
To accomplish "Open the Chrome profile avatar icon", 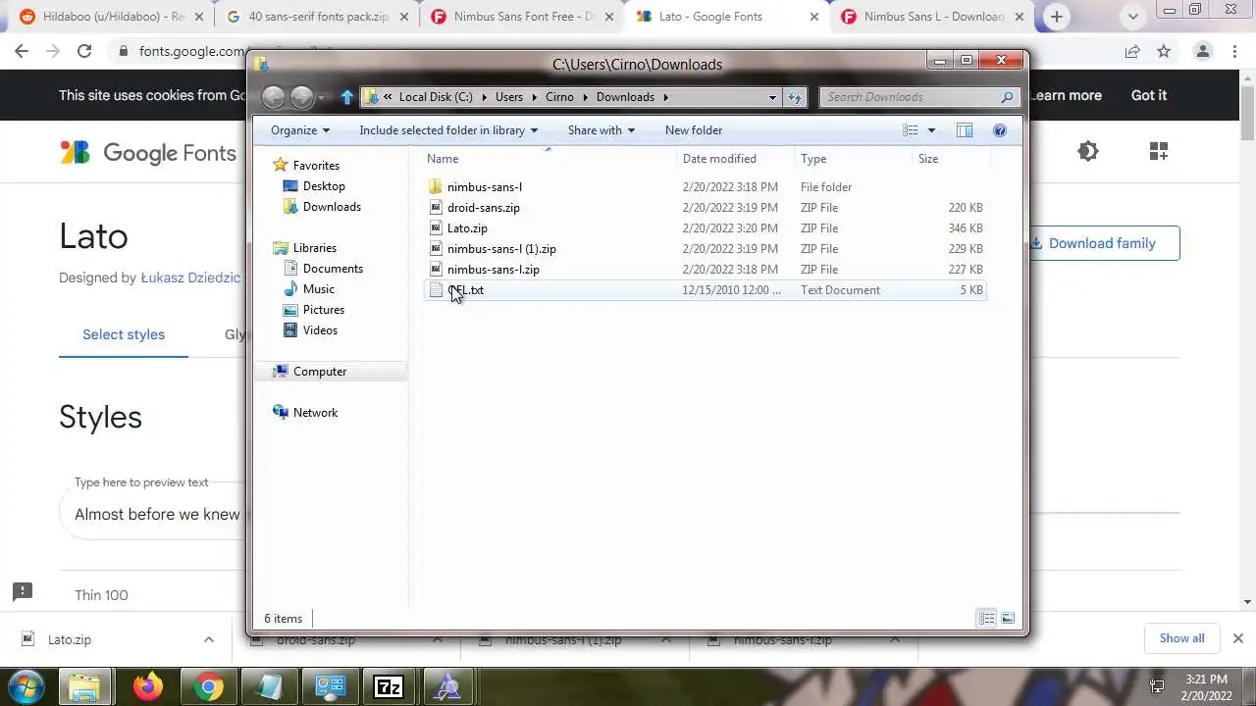I will coord(1203,52).
